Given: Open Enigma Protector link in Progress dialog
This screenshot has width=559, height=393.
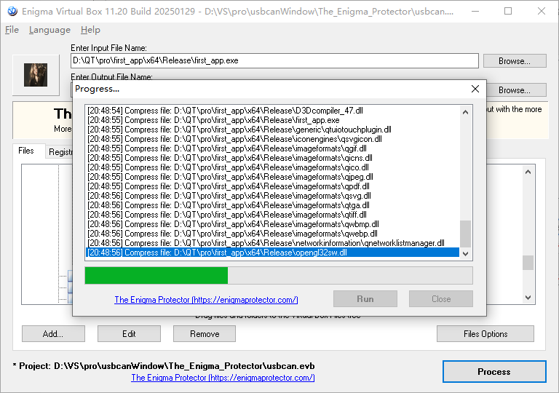Looking at the screenshot, I should point(206,300).
